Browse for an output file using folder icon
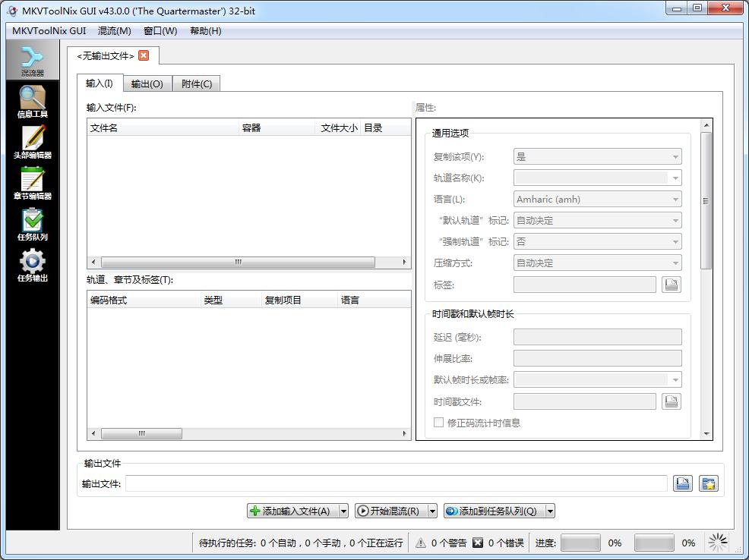Viewport: 749px width, 560px height. pos(683,483)
